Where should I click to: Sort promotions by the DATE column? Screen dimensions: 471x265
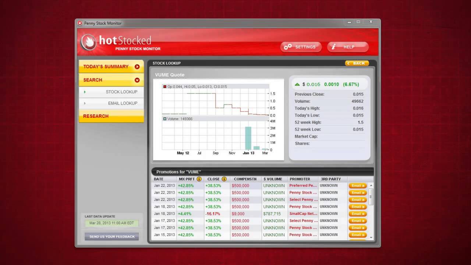point(159,179)
